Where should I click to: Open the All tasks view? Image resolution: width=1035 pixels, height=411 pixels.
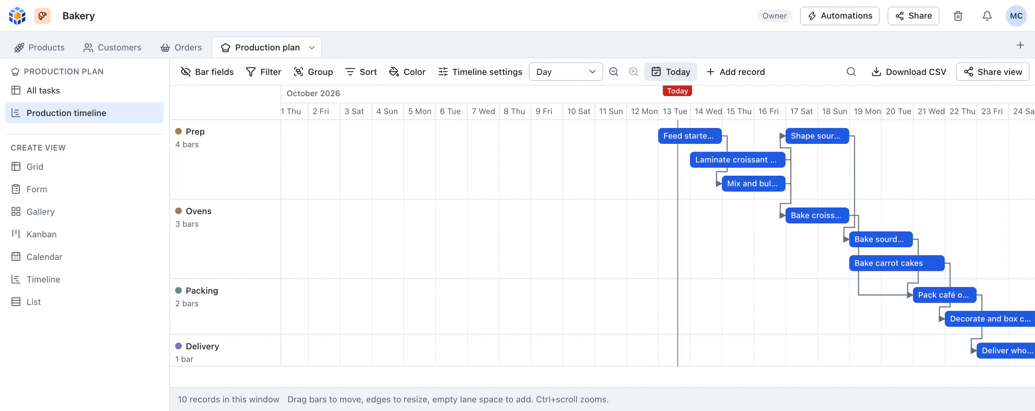pyautogui.click(x=85, y=90)
